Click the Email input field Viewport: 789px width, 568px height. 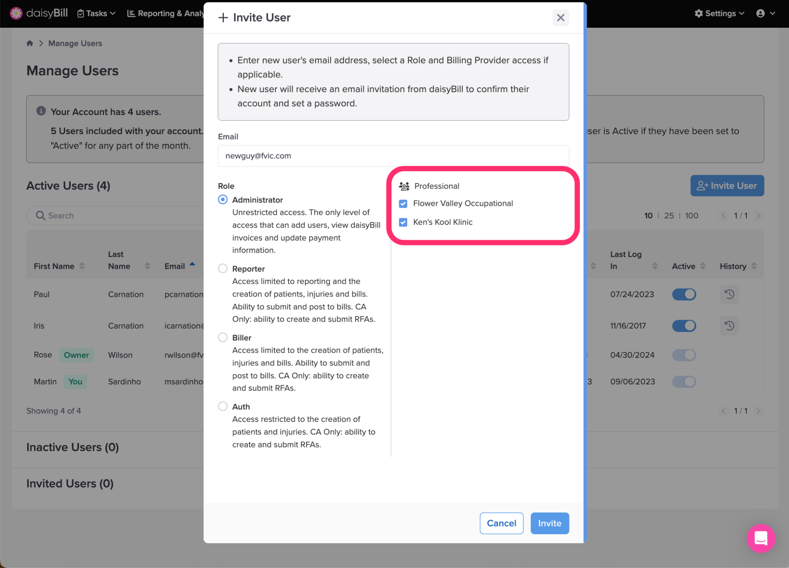393,156
